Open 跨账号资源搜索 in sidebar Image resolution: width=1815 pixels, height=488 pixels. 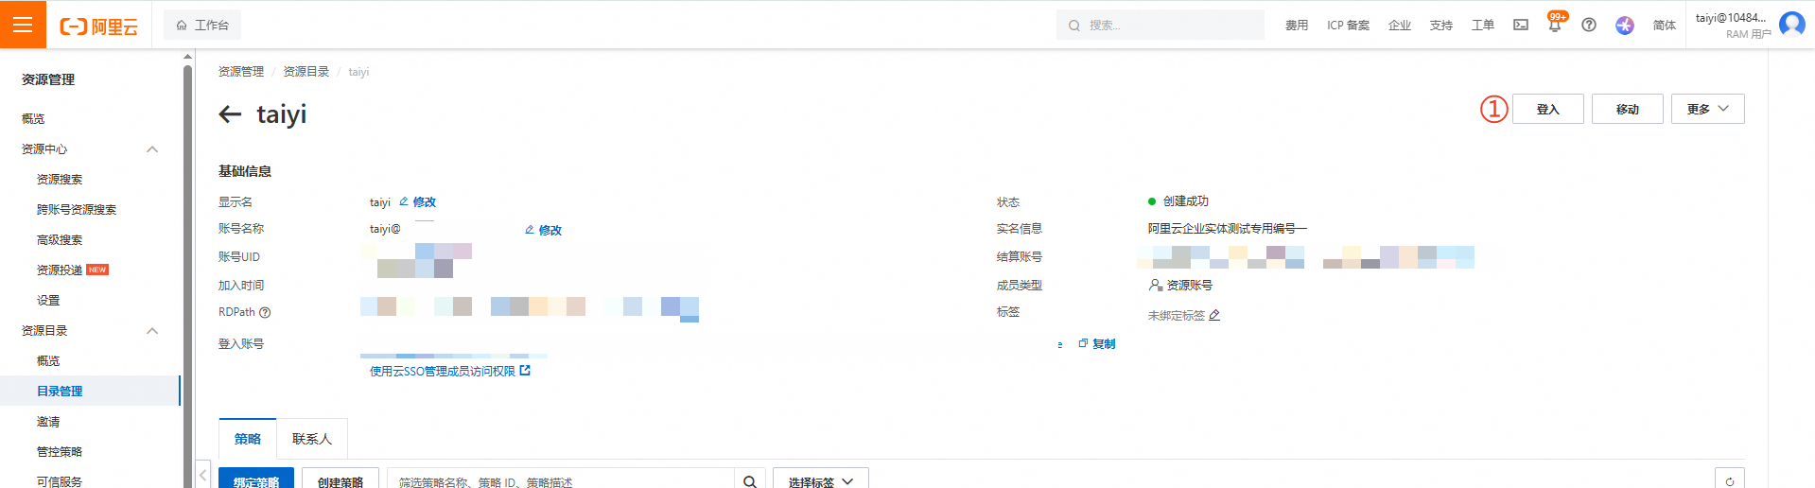77,209
